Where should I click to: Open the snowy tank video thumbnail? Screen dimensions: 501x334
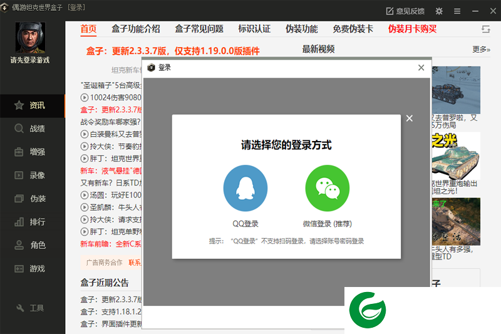pyautogui.click(x=456, y=90)
